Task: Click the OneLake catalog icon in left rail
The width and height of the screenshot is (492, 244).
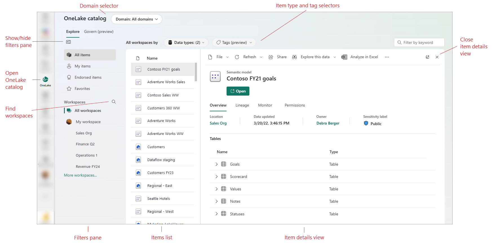Action: pos(45,80)
